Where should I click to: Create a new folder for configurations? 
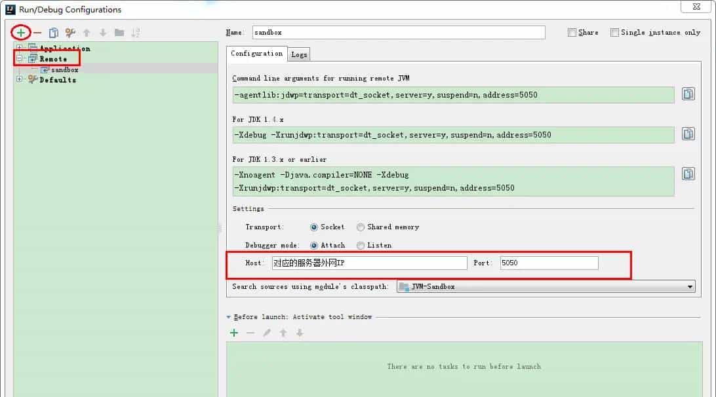[121, 31]
